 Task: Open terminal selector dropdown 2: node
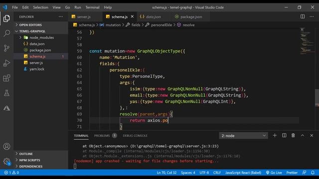tap(244, 136)
